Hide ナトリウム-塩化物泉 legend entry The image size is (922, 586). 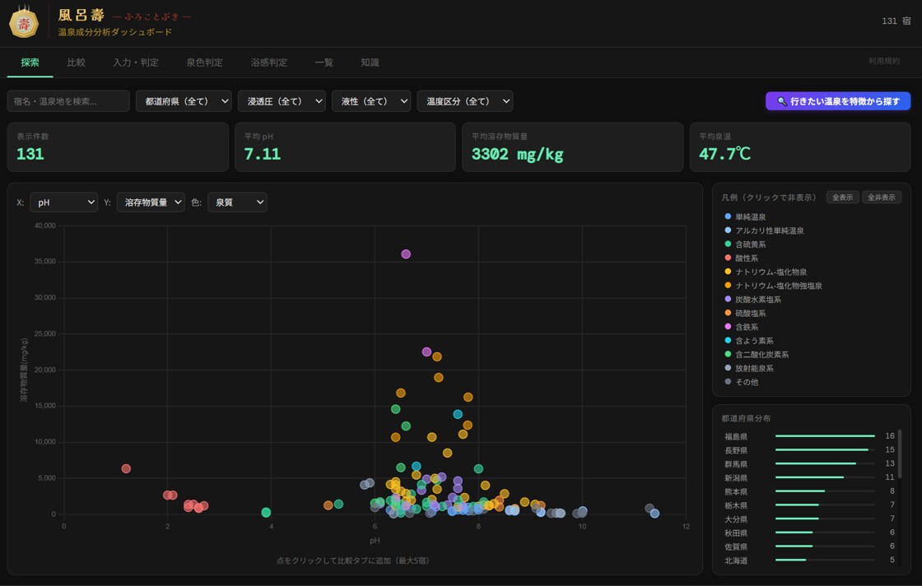pos(766,272)
